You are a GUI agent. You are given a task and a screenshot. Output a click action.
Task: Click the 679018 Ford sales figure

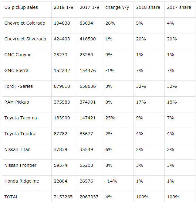(62, 86)
